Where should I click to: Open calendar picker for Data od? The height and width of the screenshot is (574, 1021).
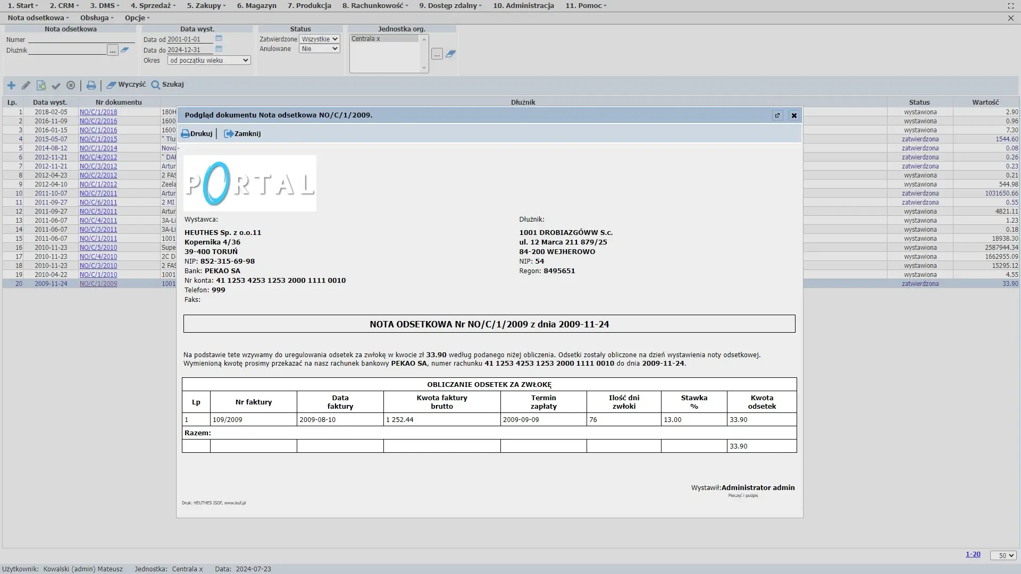pos(219,39)
